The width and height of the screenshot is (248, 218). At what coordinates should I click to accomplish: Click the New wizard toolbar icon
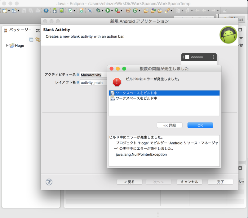point(5,11)
